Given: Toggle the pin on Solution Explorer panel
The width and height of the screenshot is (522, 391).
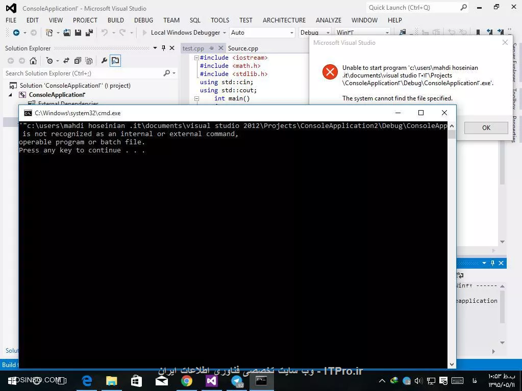Looking at the screenshot, I should pos(163,48).
